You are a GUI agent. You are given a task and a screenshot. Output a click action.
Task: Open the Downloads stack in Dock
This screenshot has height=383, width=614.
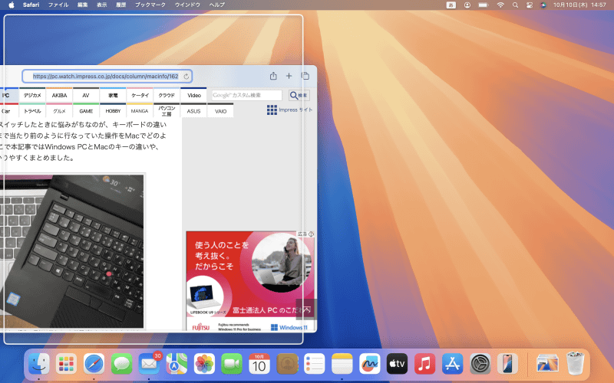[547, 364]
